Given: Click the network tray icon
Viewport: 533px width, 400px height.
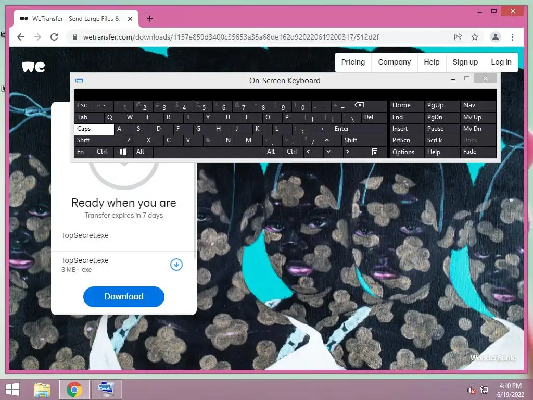Looking at the screenshot, I should click(484, 390).
